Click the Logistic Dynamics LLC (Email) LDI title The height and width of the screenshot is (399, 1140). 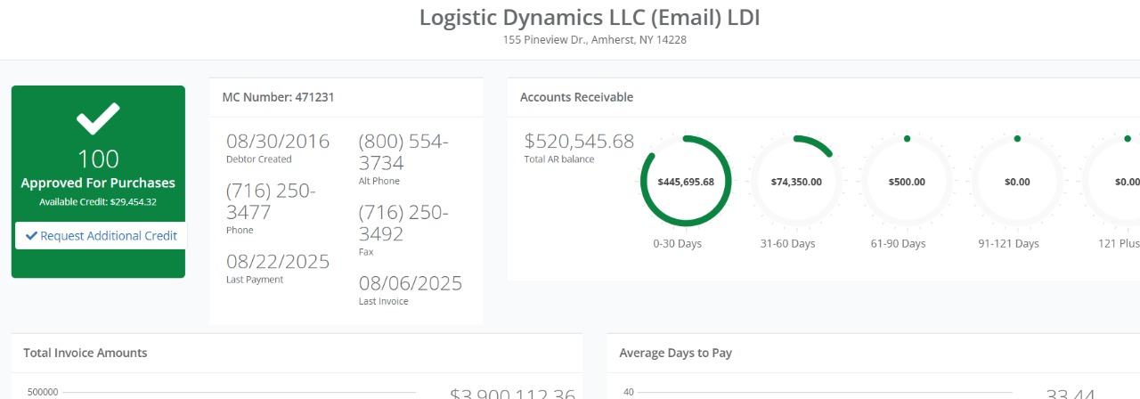coord(590,17)
